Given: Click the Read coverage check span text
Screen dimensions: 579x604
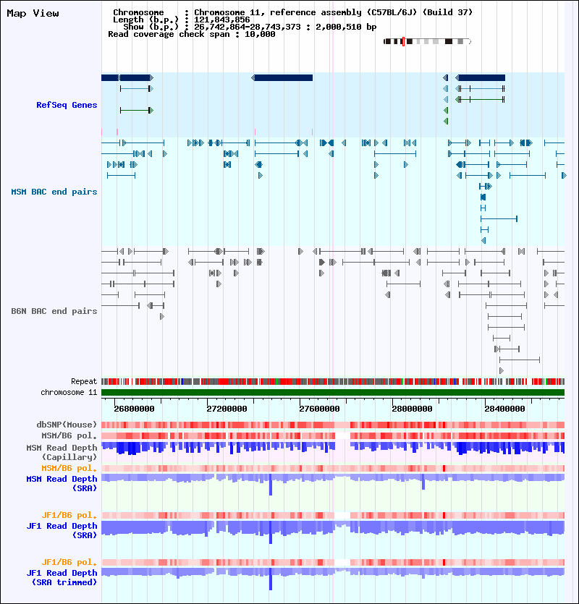Looking at the screenshot, I should (192, 34).
